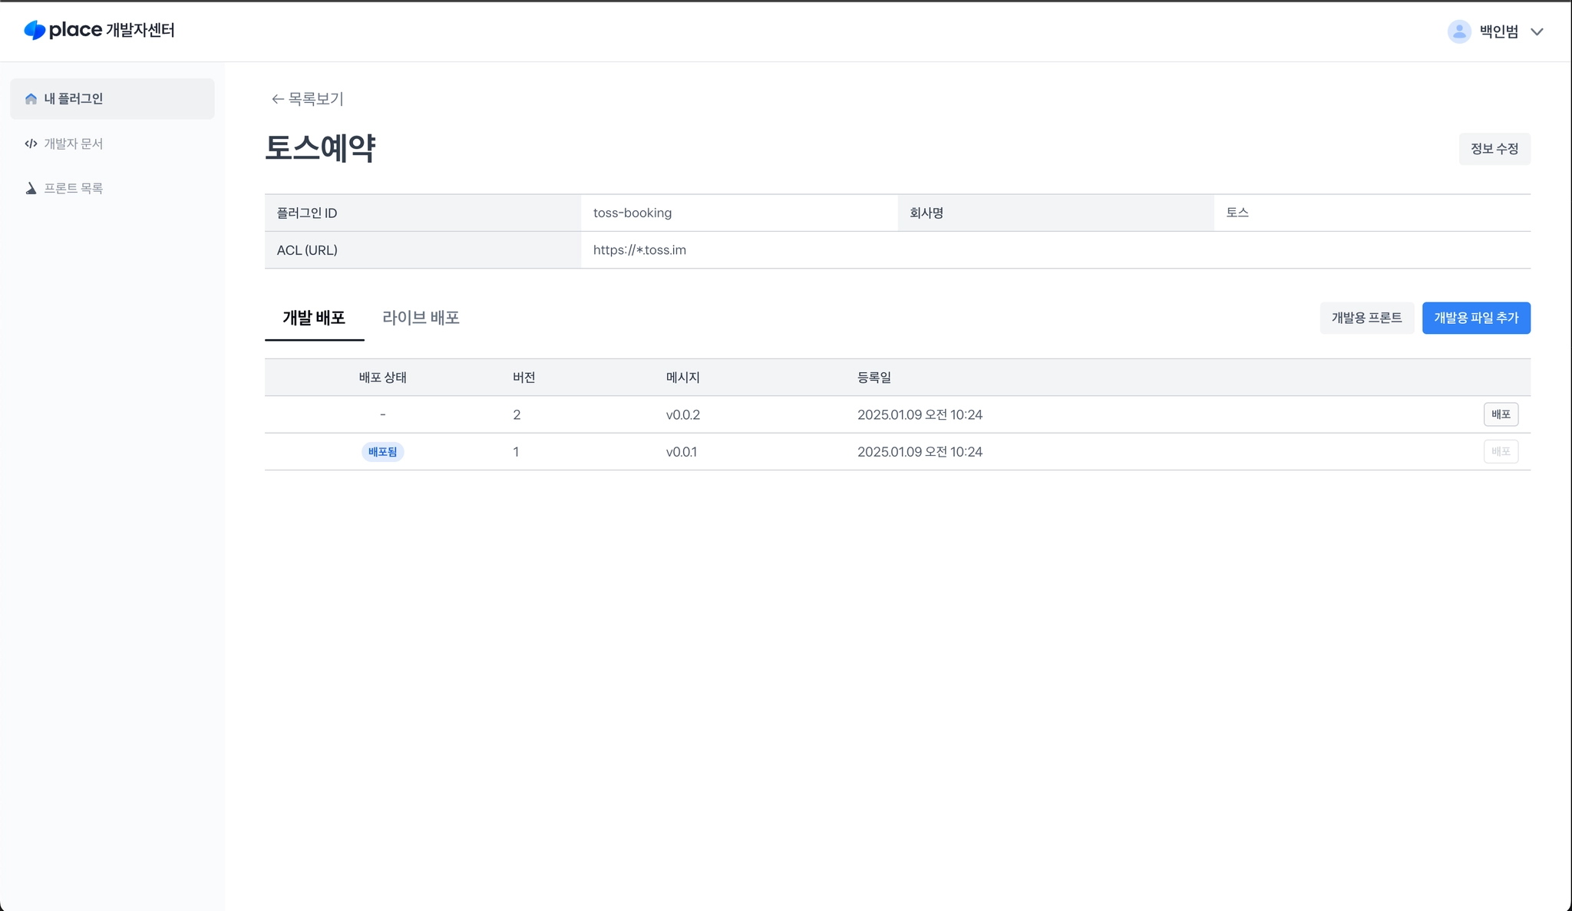
Task: Click the 목록보기 link
Action: click(315, 99)
